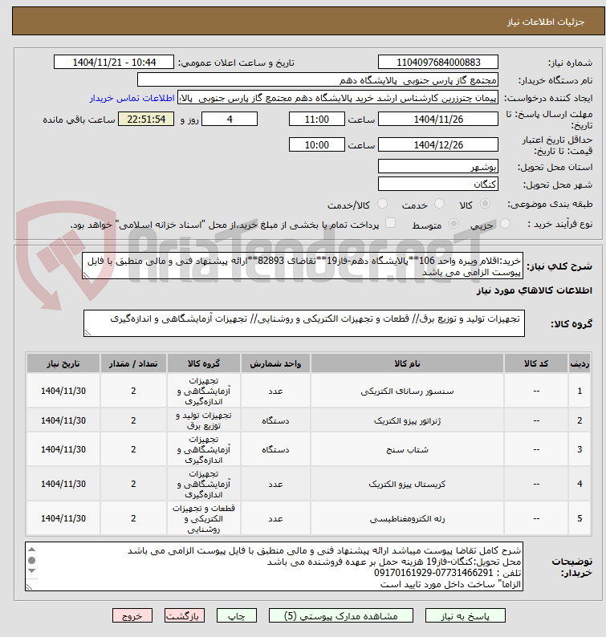Click the 'چاپ' print button
The height and width of the screenshot is (637, 606).
coord(236,616)
